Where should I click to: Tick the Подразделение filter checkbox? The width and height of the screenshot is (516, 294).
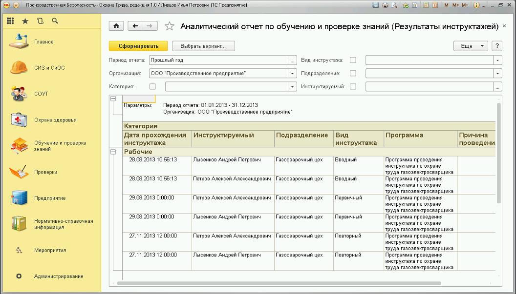[x=353, y=74]
